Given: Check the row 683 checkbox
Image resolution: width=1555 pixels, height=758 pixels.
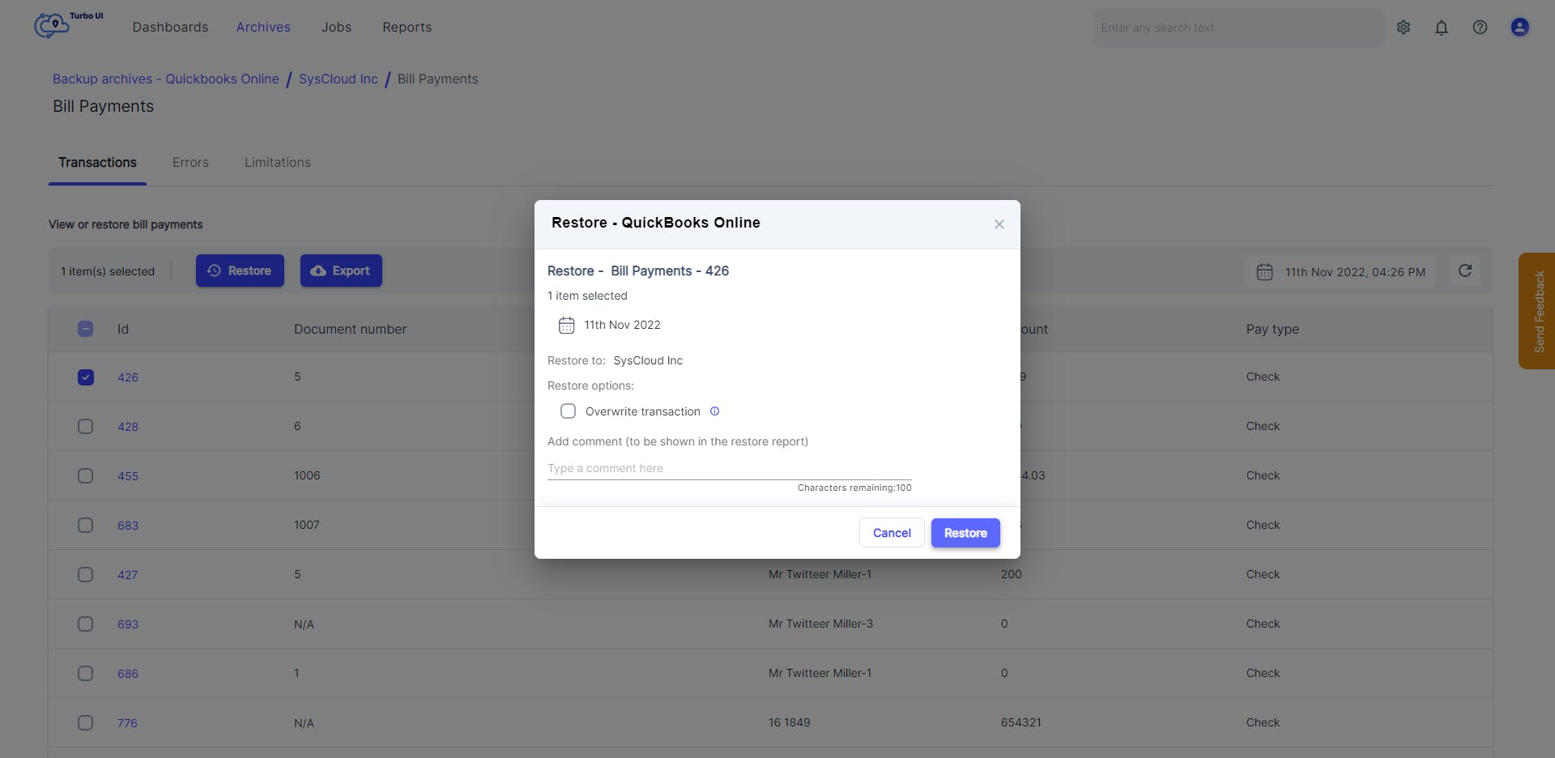Looking at the screenshot, I should (85, 526).
